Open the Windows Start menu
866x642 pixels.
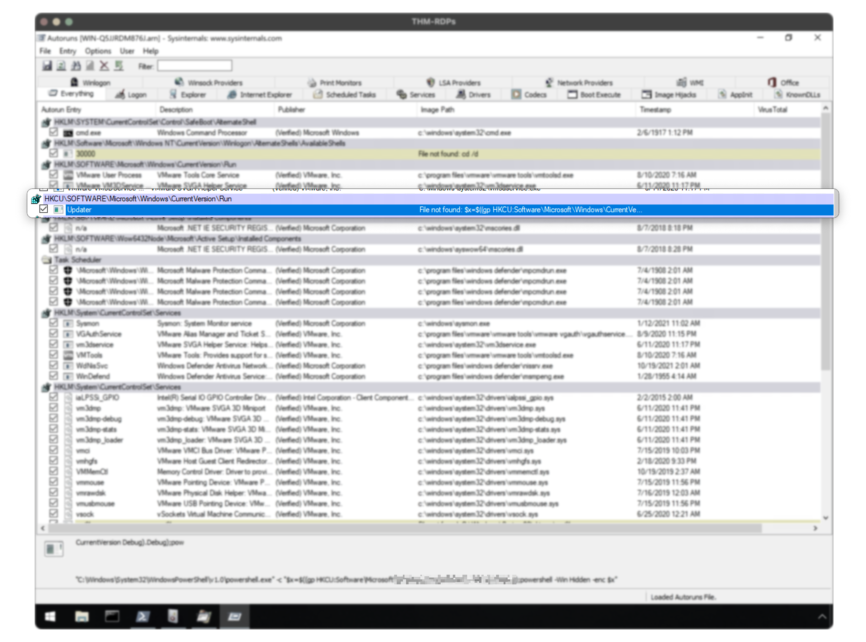point(50,616)
